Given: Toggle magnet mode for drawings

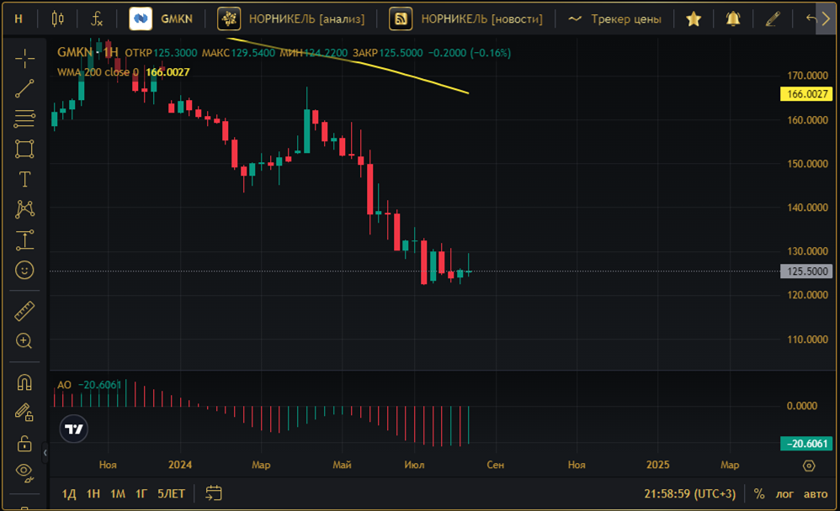Looking at the screenshot, I should tap(24, 382).
